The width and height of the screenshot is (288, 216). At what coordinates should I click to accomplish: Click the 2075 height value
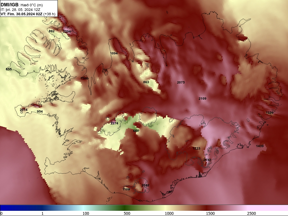(181, 82)
